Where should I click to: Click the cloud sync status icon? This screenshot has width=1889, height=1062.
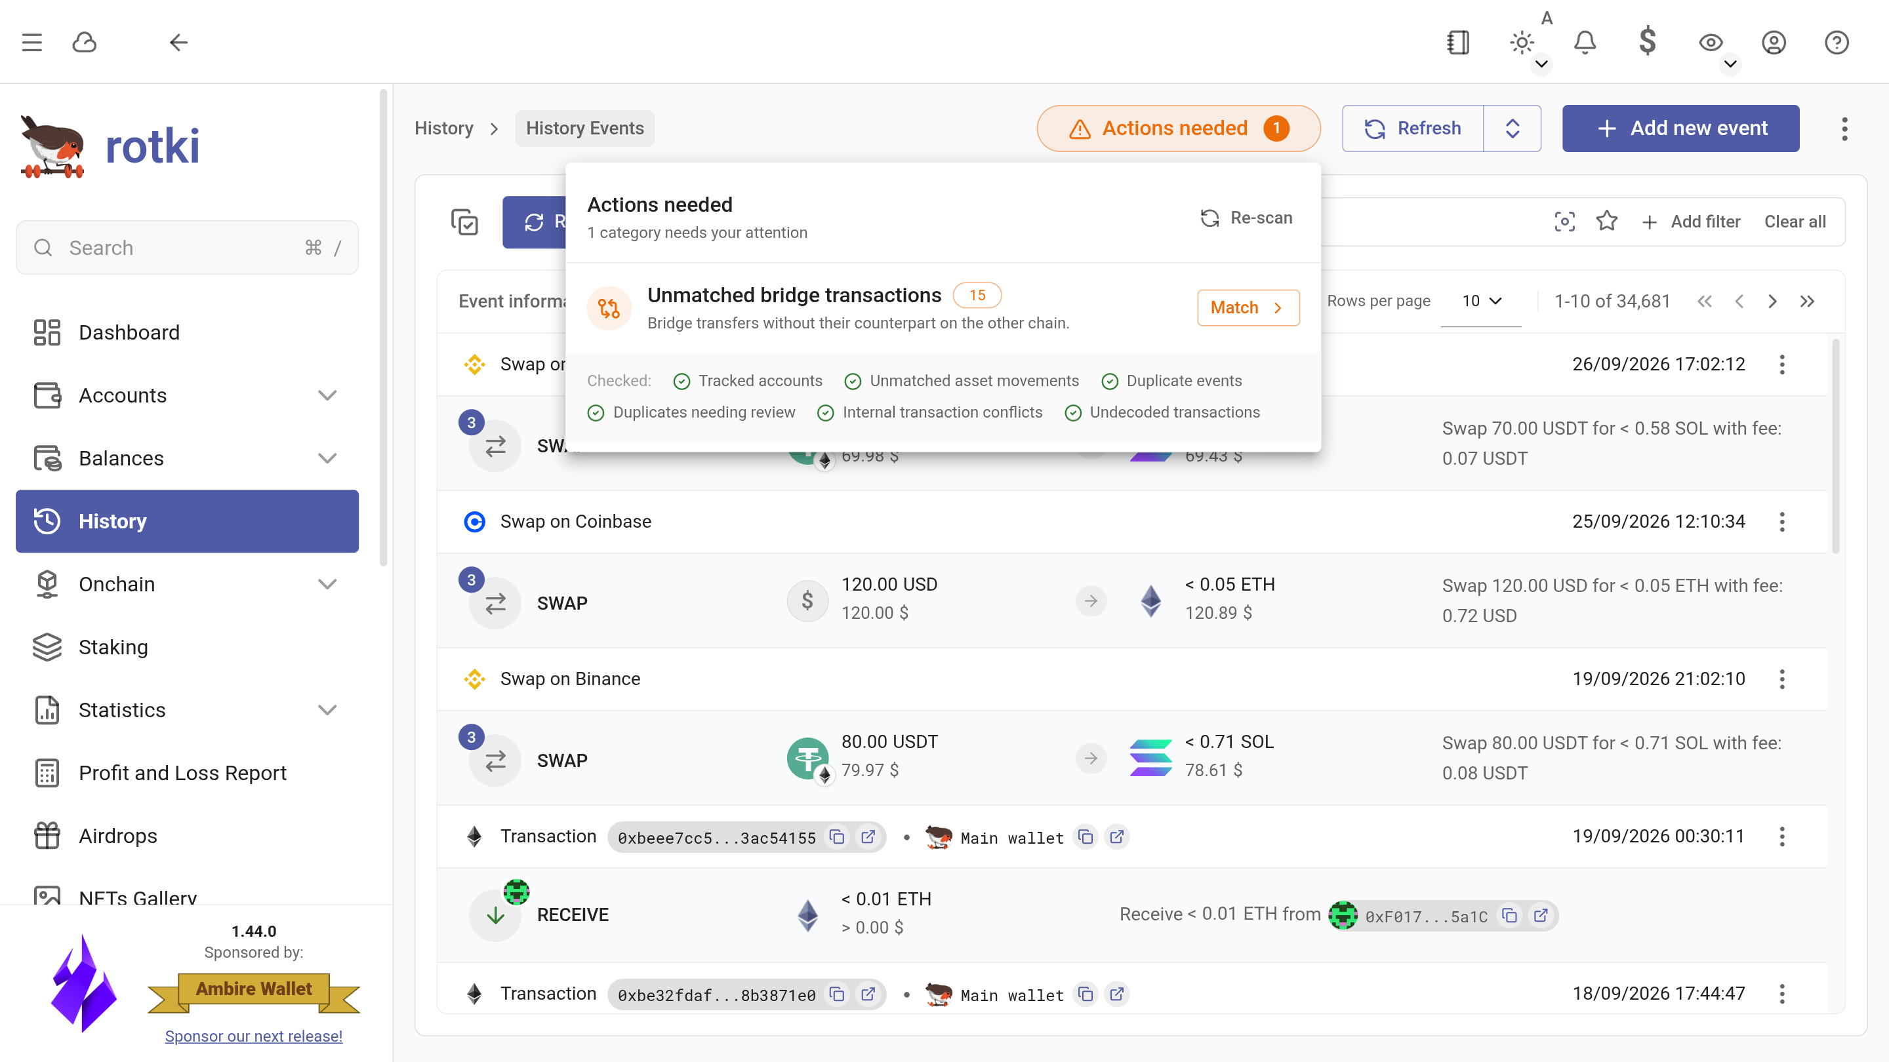[x=85, y=43]
